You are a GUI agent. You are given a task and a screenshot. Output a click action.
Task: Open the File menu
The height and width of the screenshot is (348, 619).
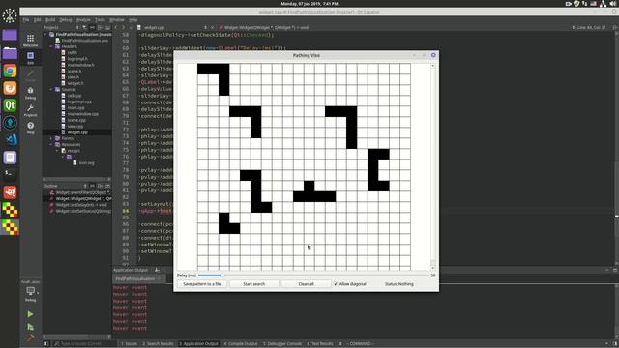click(26, 19)
